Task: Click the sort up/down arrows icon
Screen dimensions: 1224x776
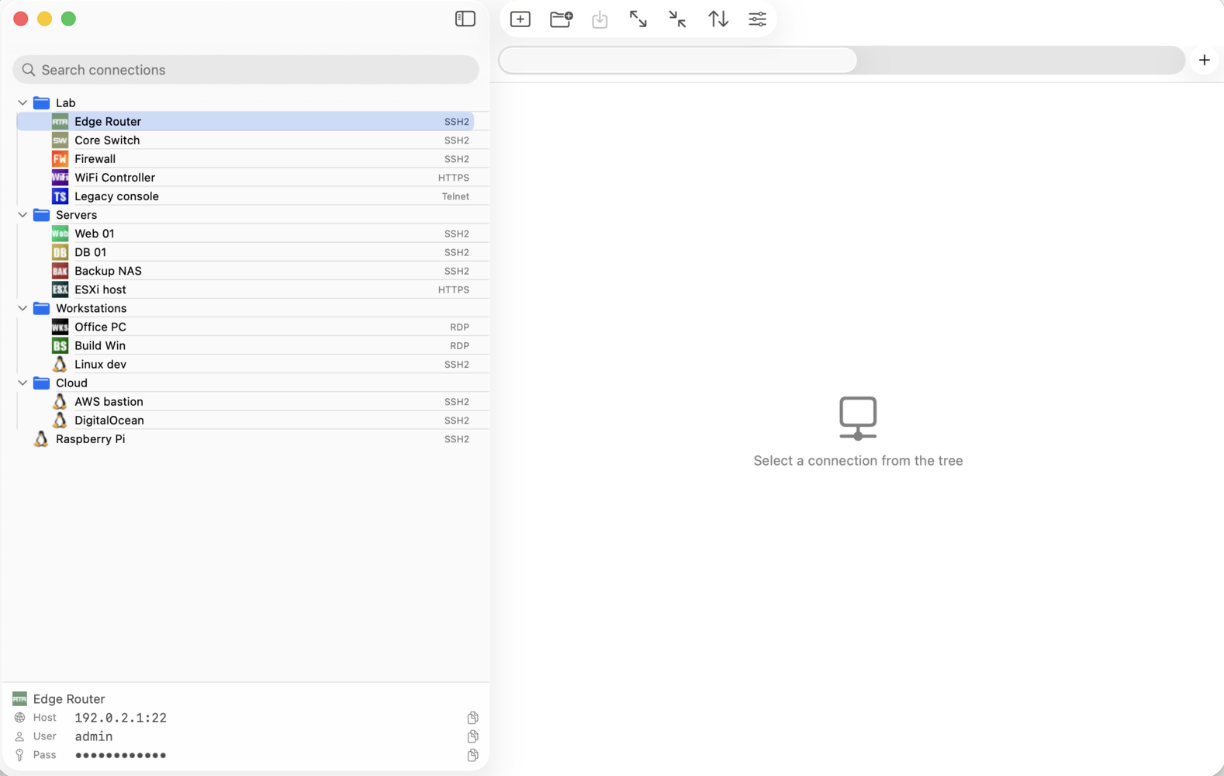Action: pos(717,19)
